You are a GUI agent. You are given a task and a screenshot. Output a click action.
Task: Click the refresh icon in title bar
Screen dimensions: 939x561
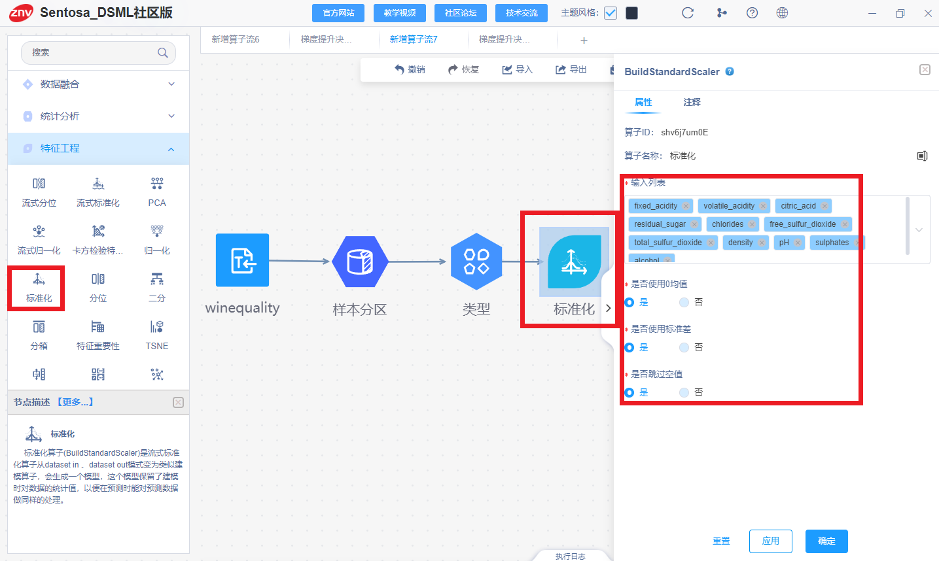[x=688, y=13]
